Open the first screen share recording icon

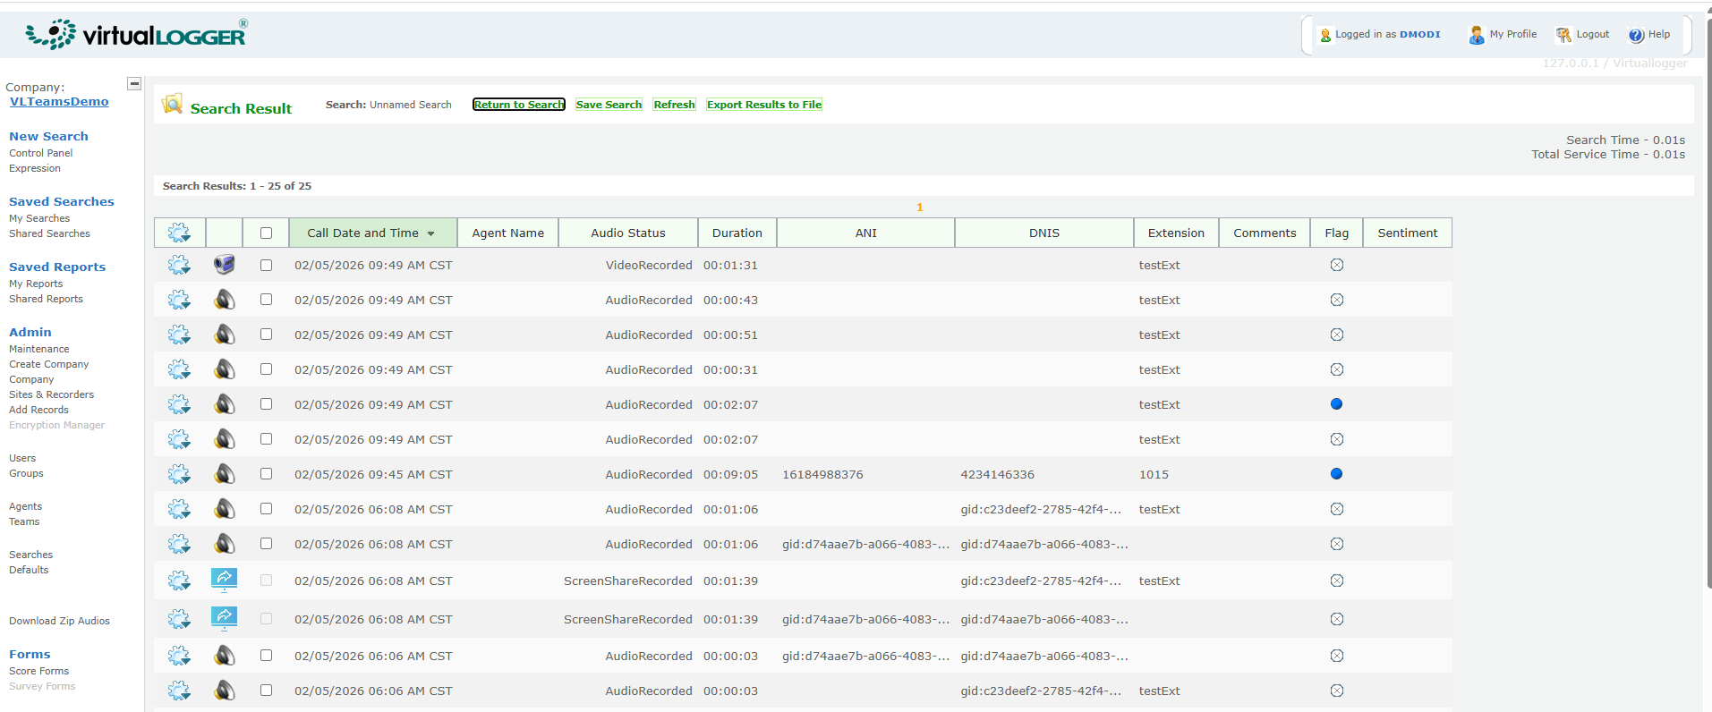224,580
